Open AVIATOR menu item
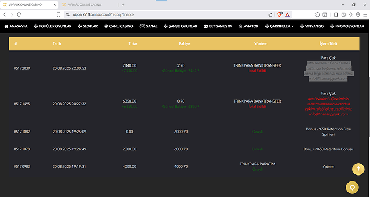The image size is (370, 197). pyautogui.click(x=248, y=26)
